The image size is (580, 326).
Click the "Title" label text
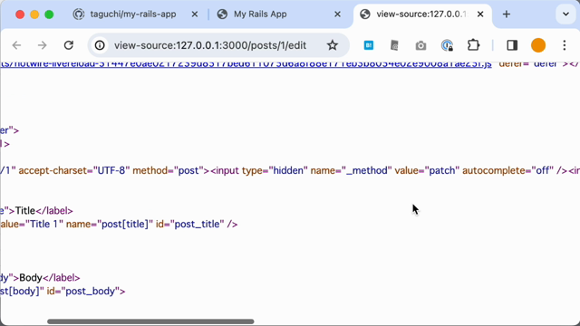pos(24,211)
